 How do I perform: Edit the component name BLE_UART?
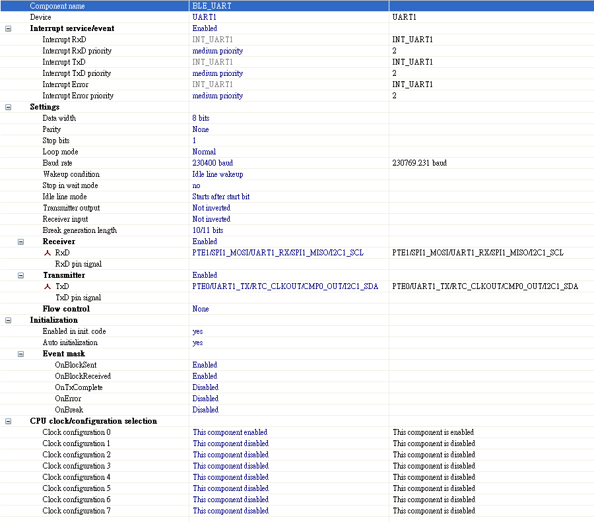tap(212, 6)
